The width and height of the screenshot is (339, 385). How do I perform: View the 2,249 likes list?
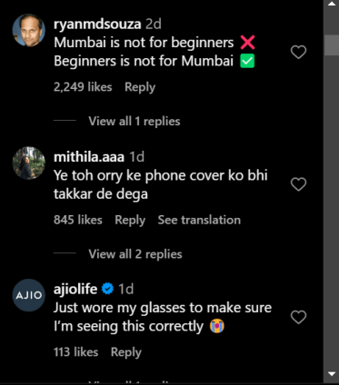(83, 87)
